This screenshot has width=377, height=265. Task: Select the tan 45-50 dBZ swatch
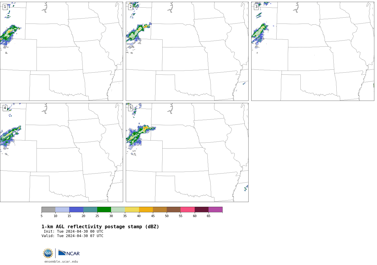[x=160, y=209]
